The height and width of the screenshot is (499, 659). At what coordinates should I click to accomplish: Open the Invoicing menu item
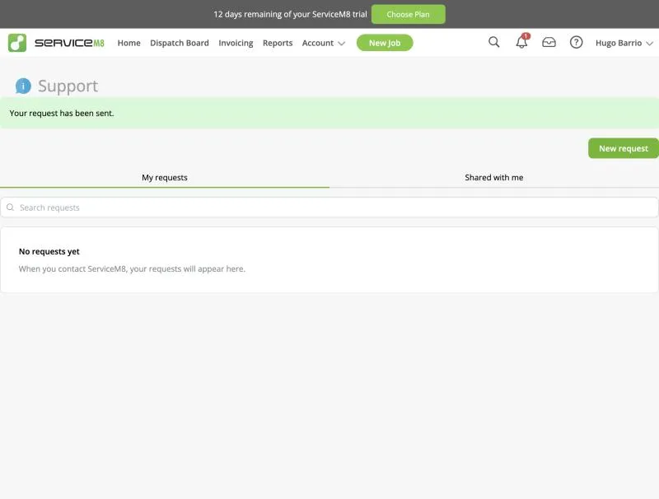click(x=236, y=43)
